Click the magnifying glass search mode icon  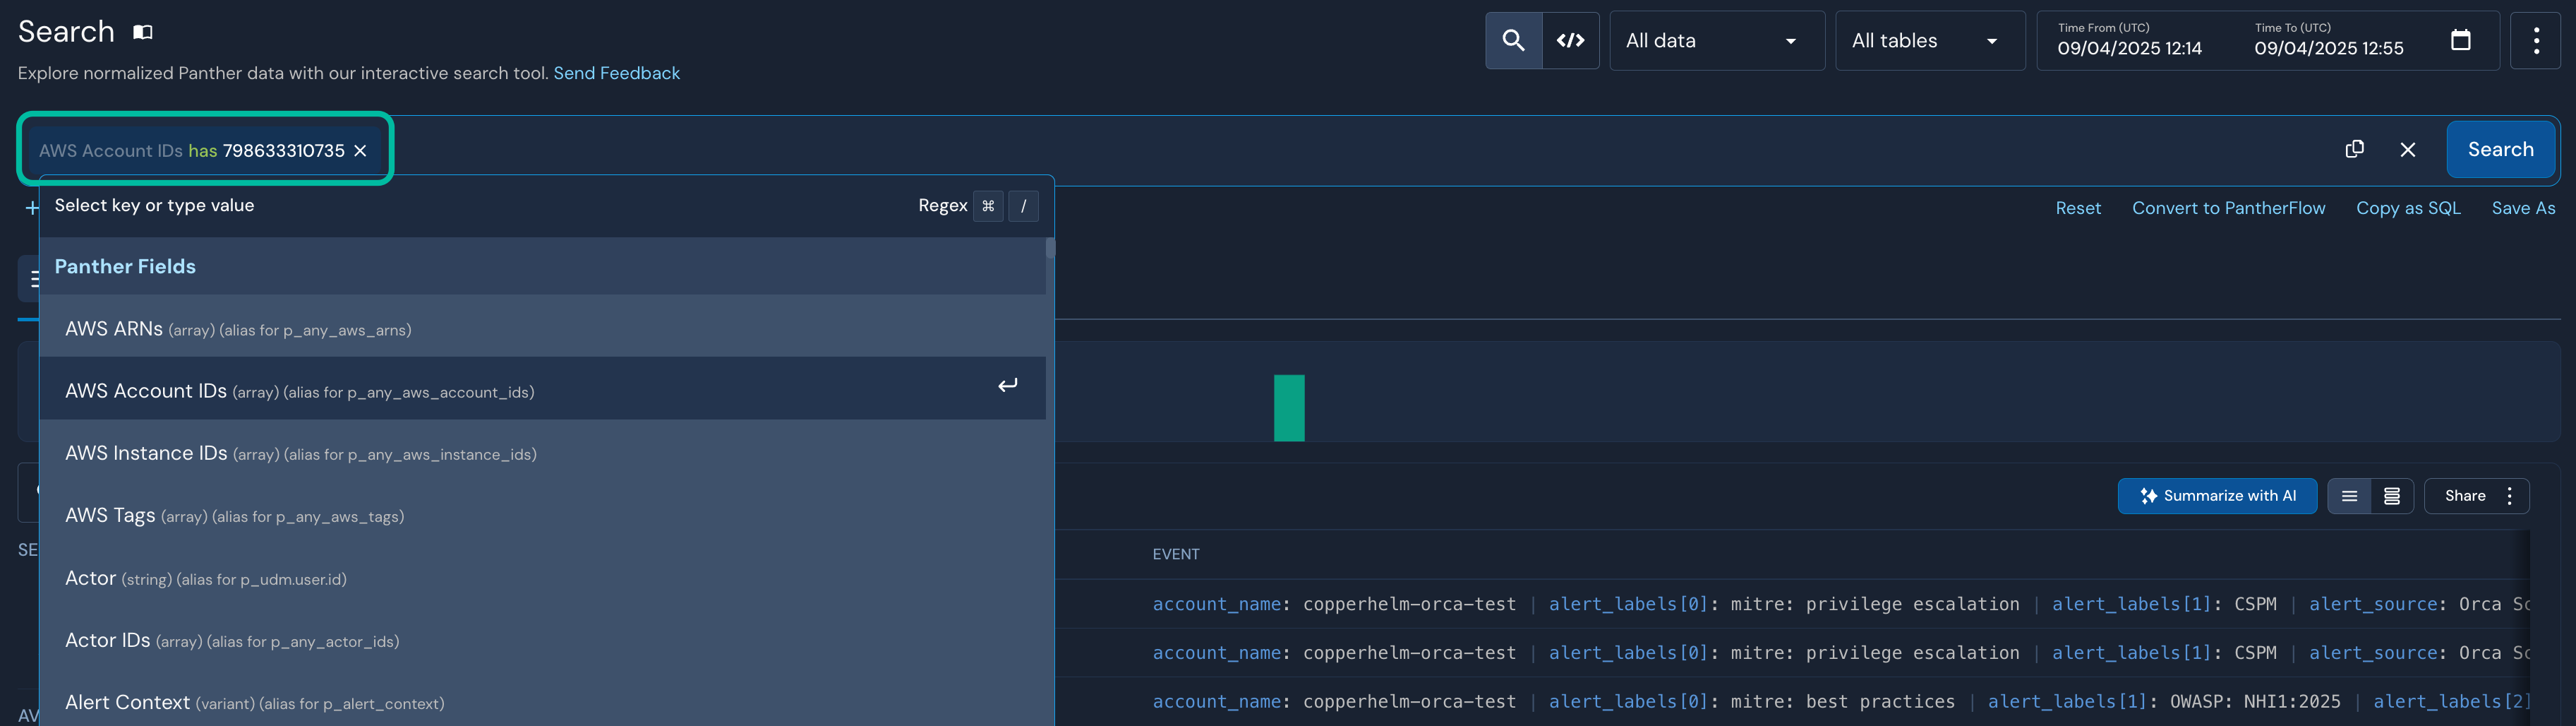1513,40
